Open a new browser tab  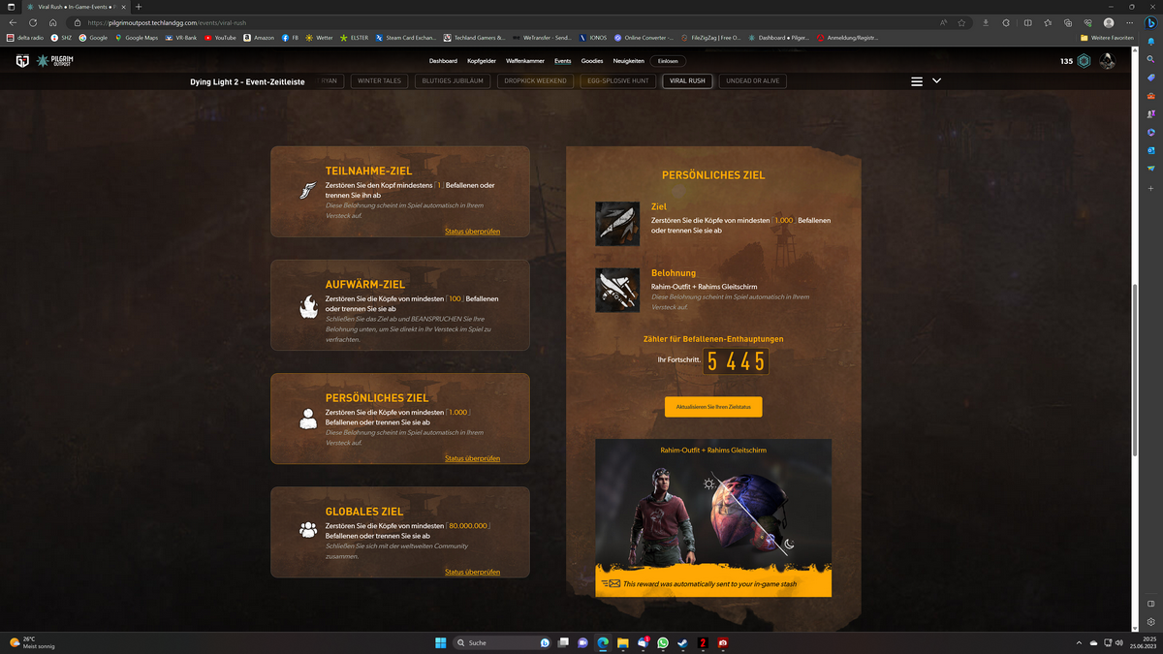[x=139, y=7]
